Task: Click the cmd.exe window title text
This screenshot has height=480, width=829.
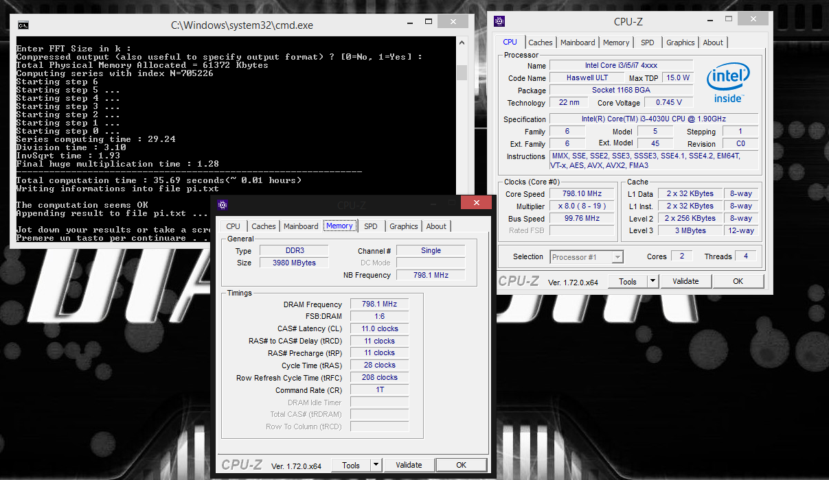Action: (242, 25)
